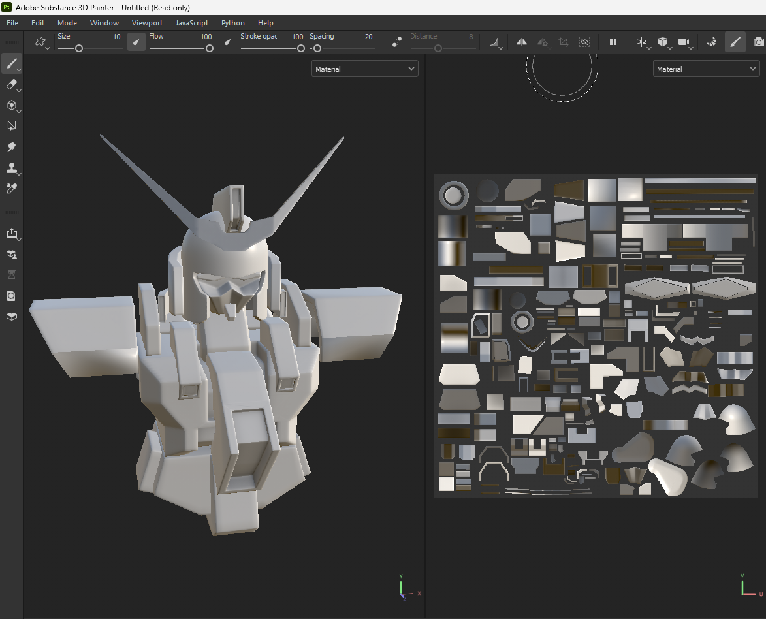Select the Projection tool
Viewport: 766px width, 619px height.
coord(12,105)
